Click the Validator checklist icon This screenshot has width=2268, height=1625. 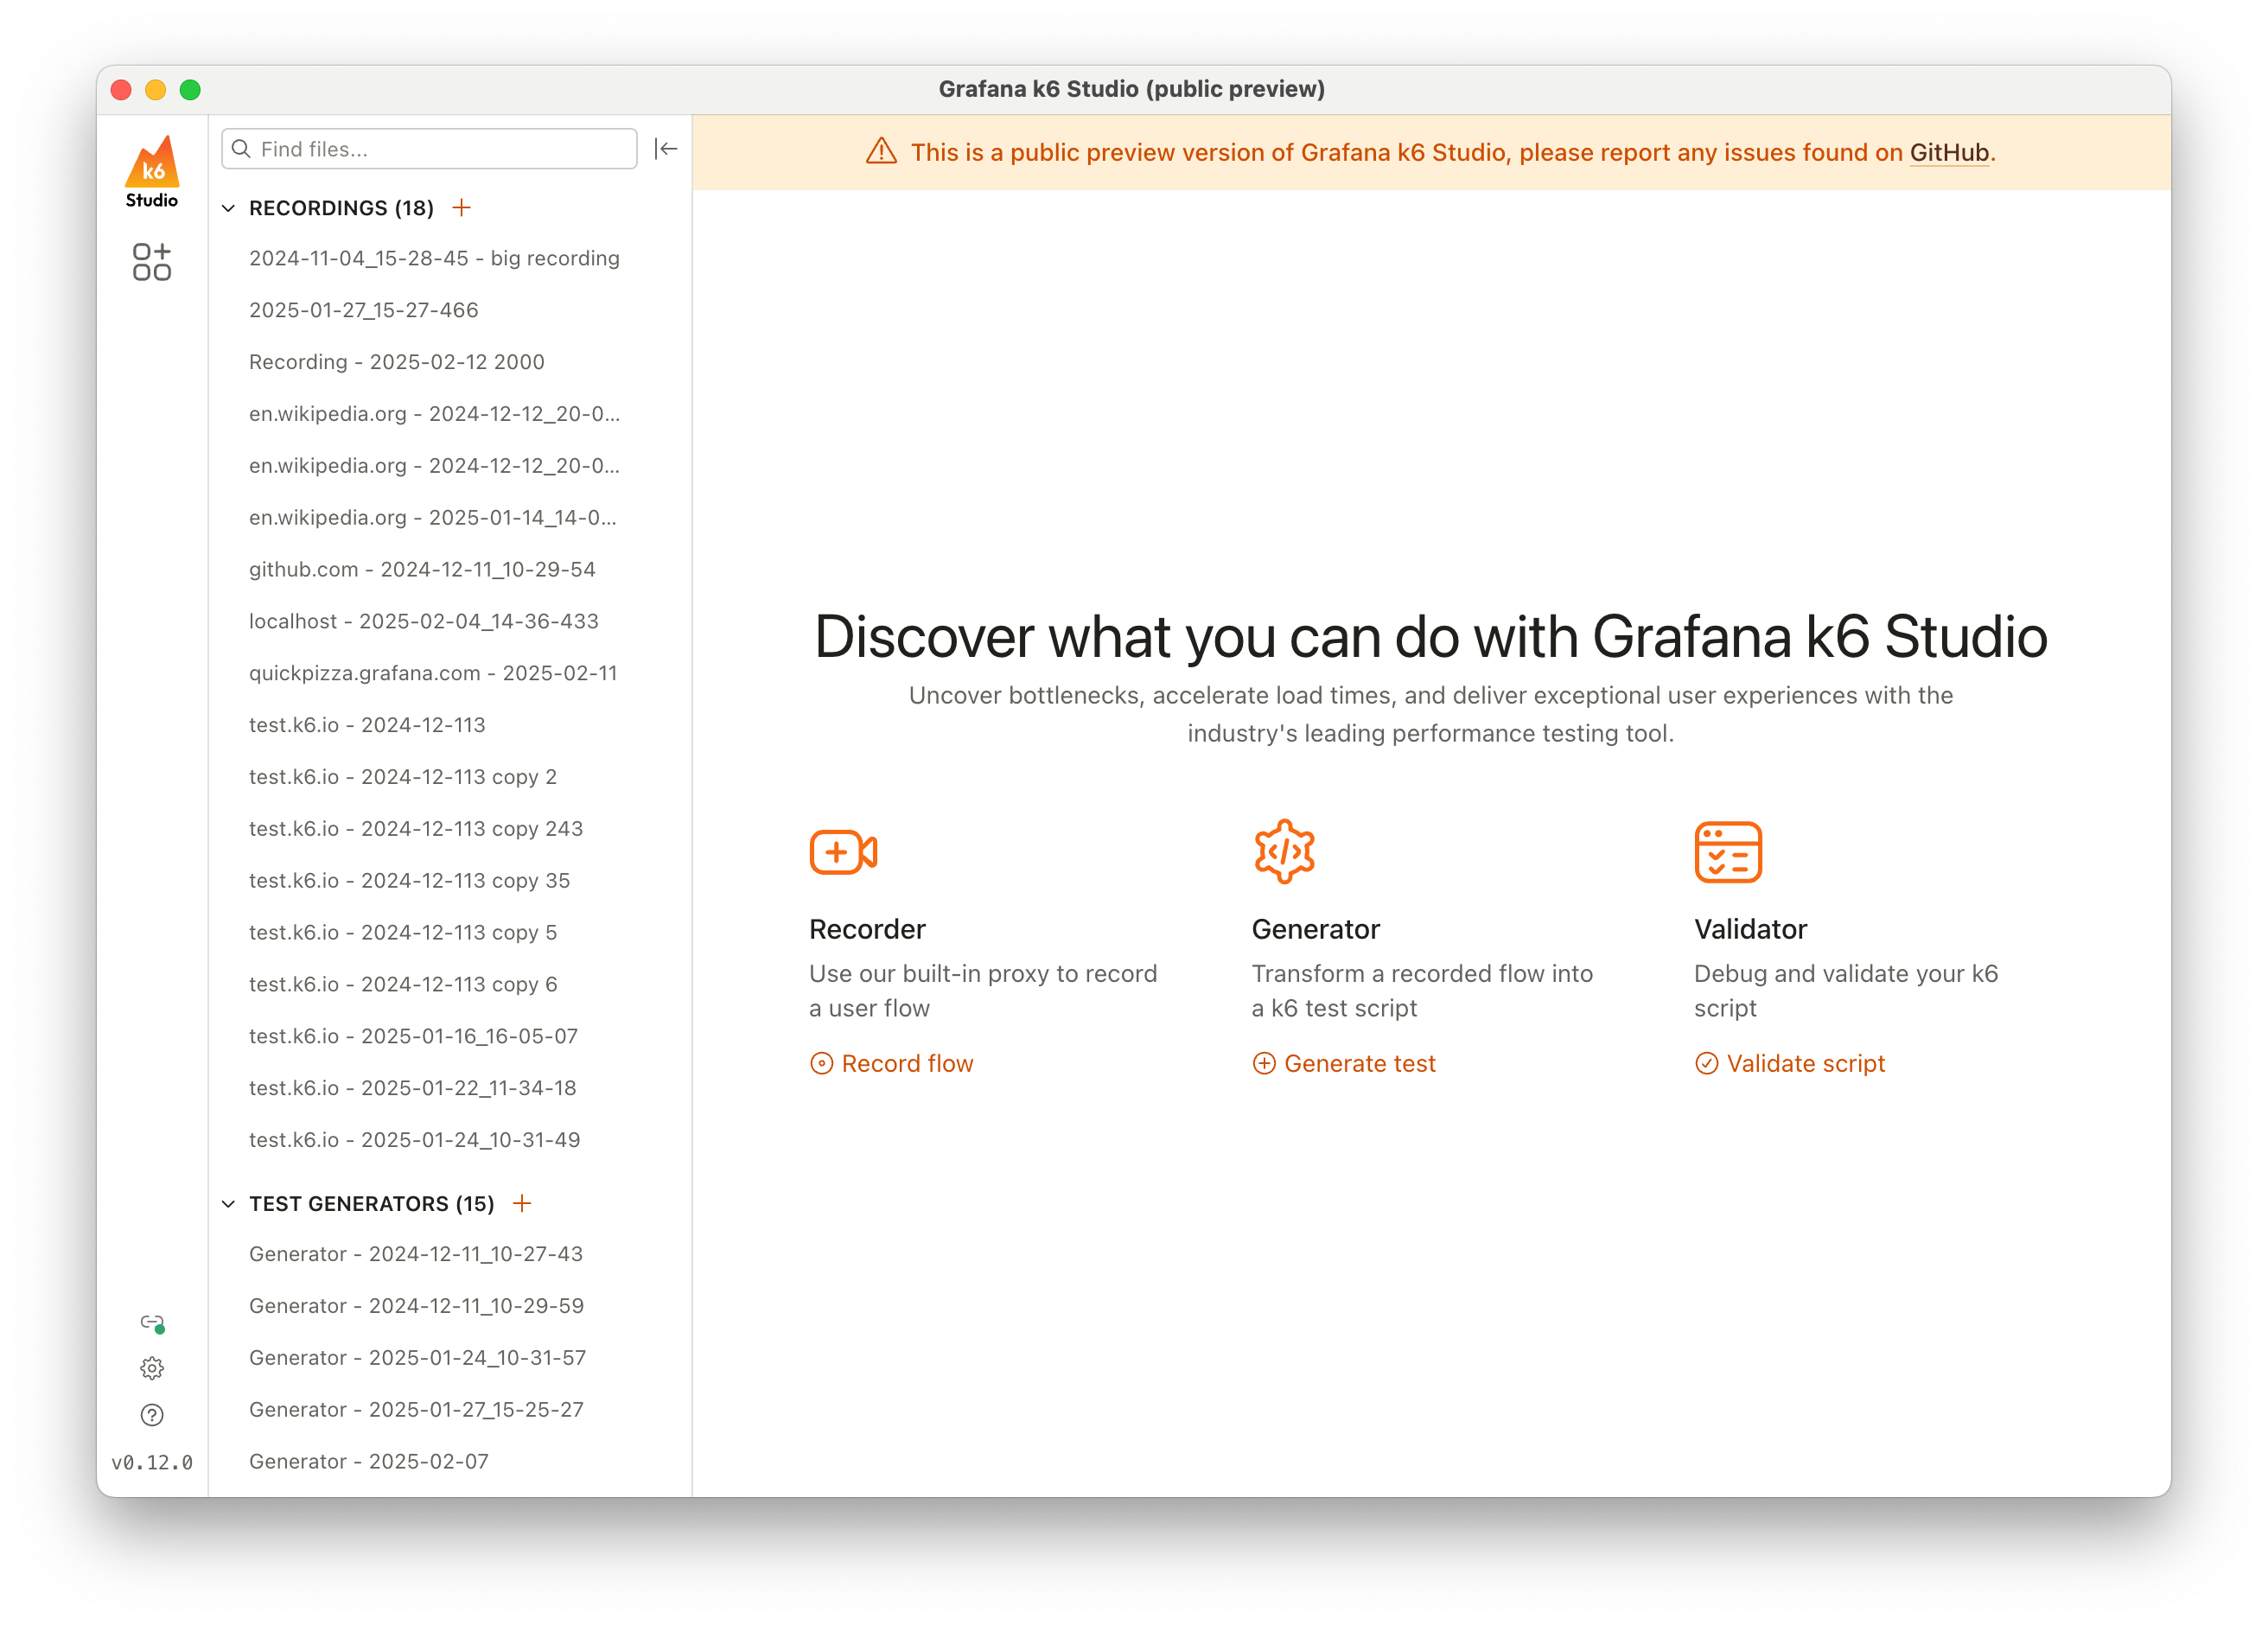[1727, 852]
